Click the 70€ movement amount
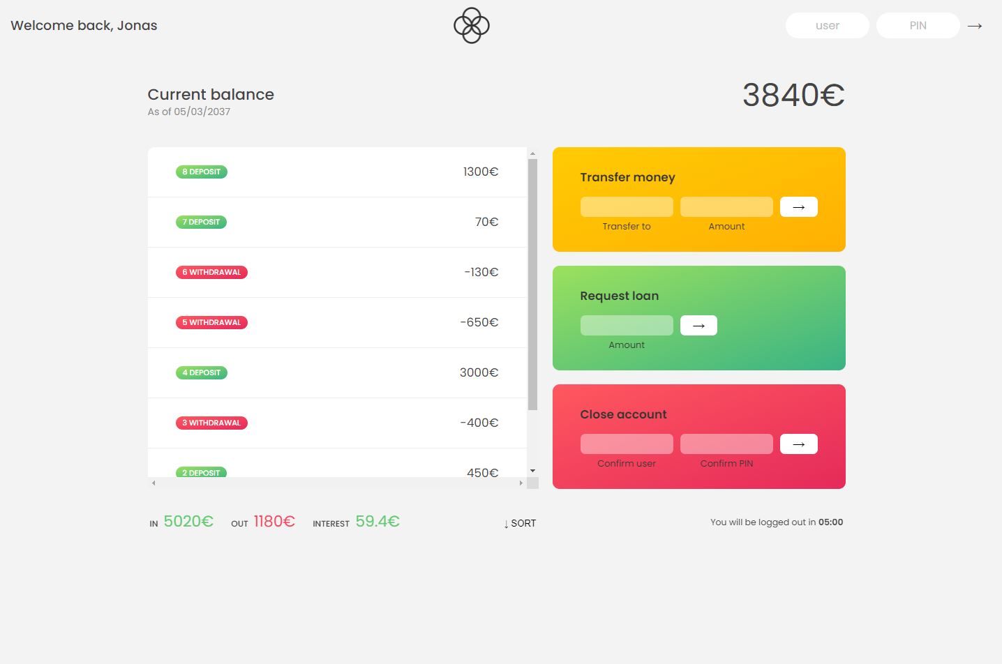 tap(487, 222)
